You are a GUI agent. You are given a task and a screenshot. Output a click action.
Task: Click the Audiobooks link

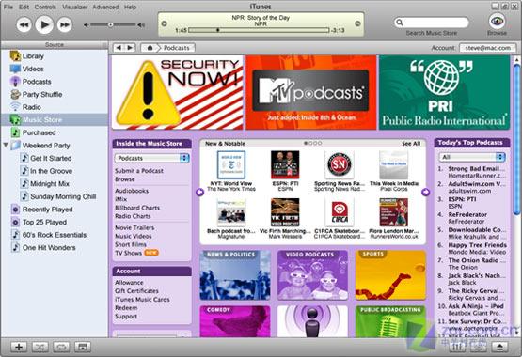[132, 191]
